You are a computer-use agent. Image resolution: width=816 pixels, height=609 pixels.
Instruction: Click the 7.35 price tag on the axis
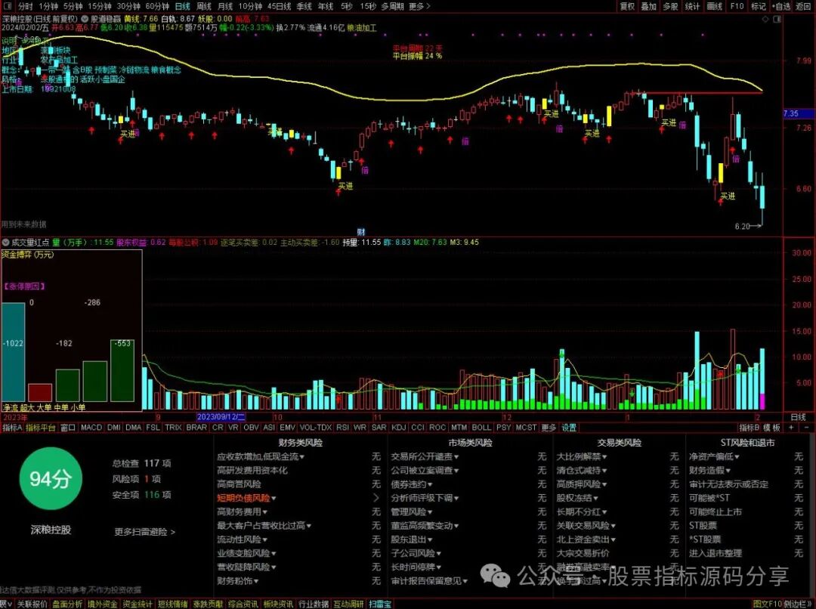(799, 113)
